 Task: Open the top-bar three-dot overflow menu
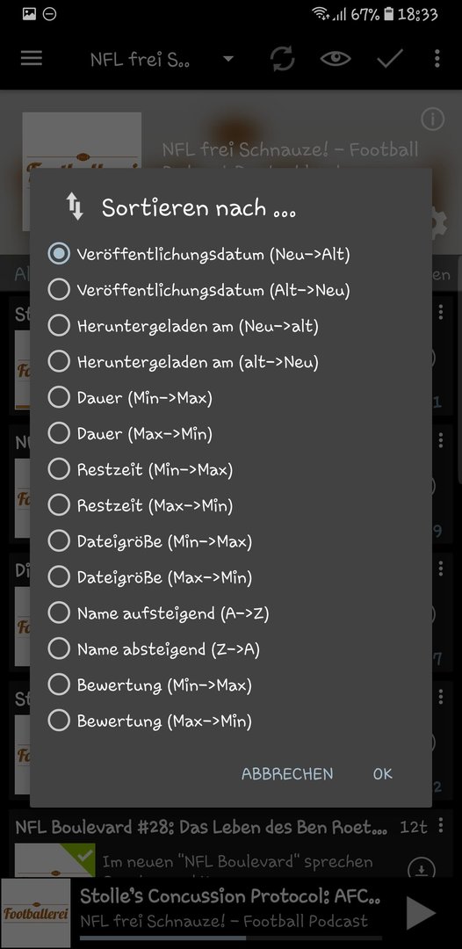point(437,59)
